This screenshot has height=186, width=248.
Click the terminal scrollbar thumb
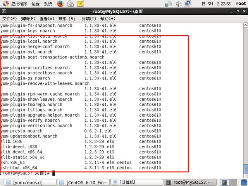pyautogui.click(x=245, y=169)
